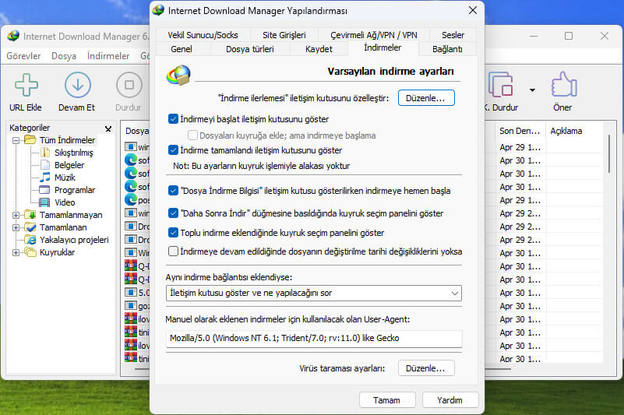
Task: Switch to the Çevirmeli Ağ/VPN tab
Action: point(374,35)
